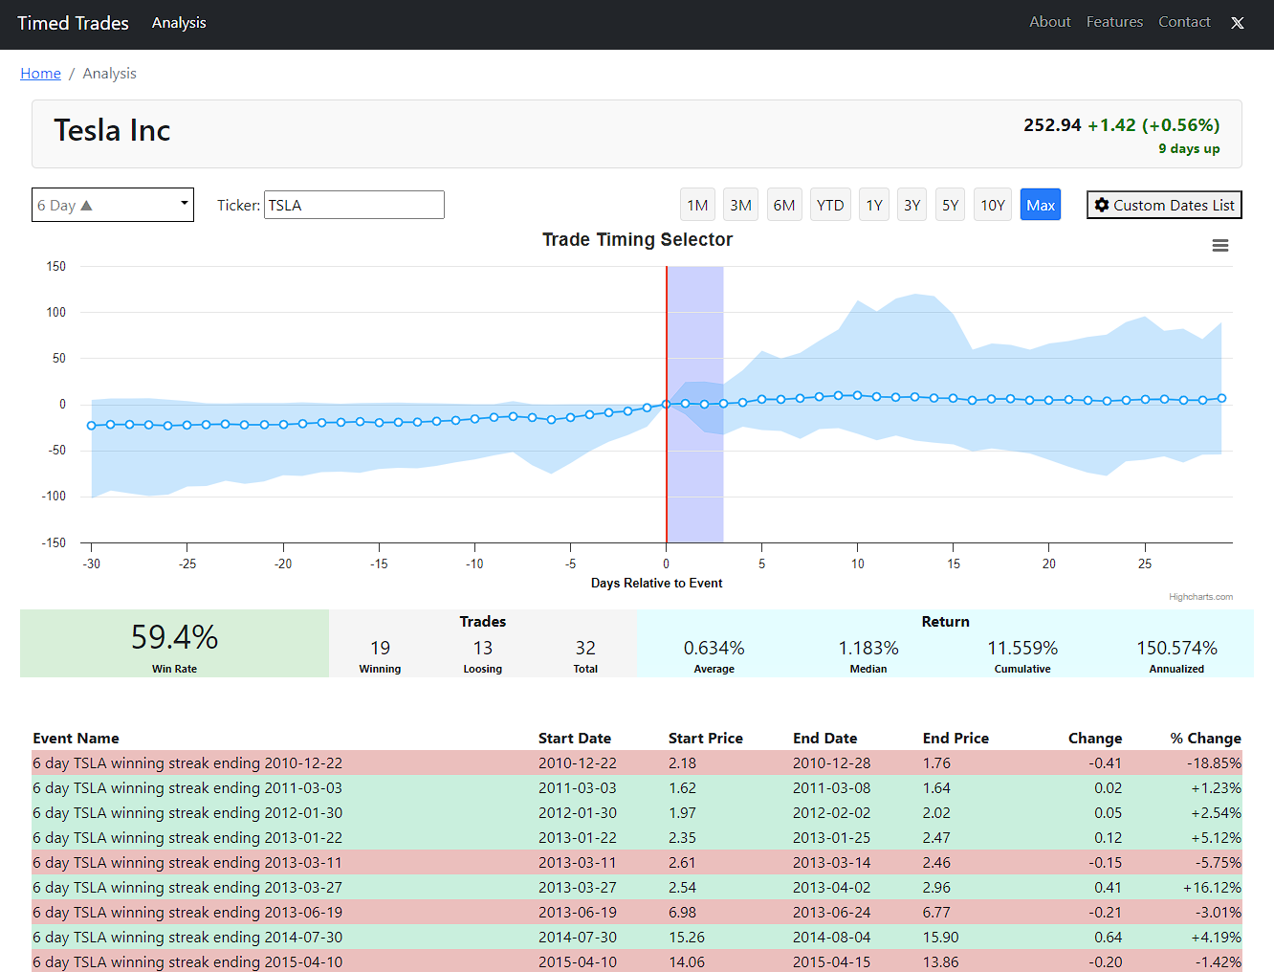Select the YTD time range
Viewport: 1274px width, 972px height.
coord(830,205)
